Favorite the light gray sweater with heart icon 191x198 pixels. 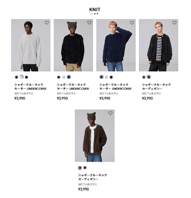pos(47,23)
